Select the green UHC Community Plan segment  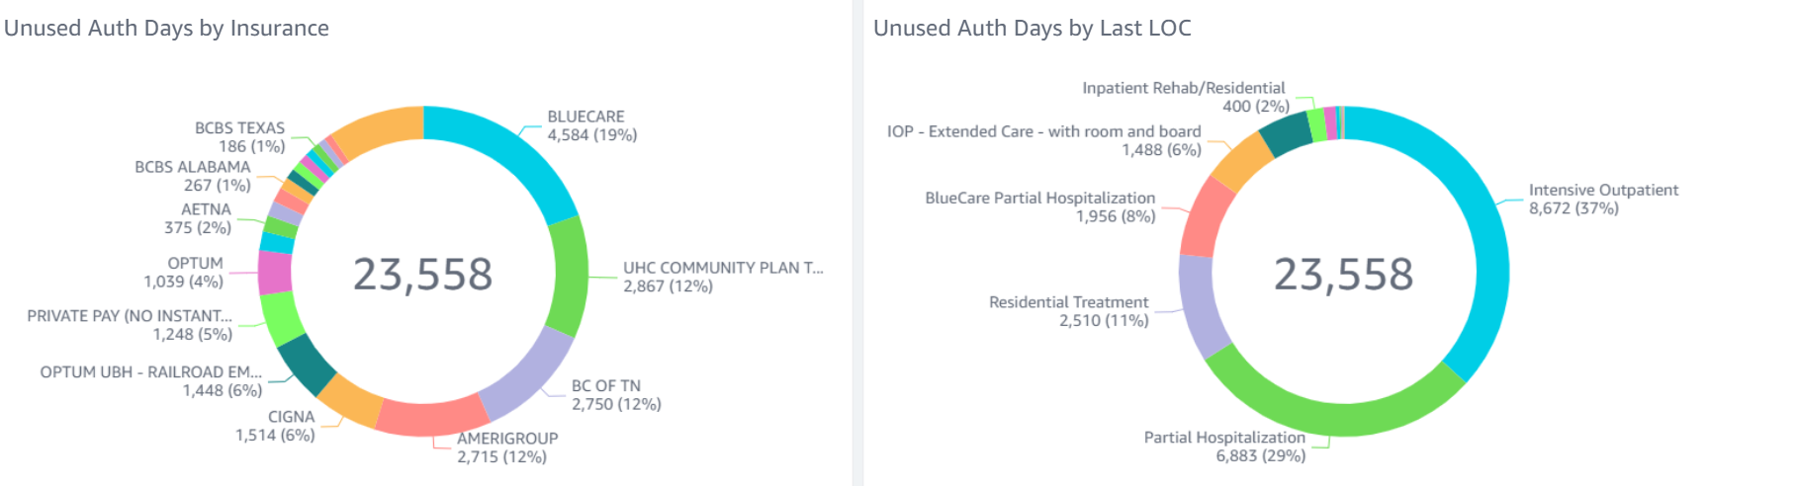click(569, 277)
